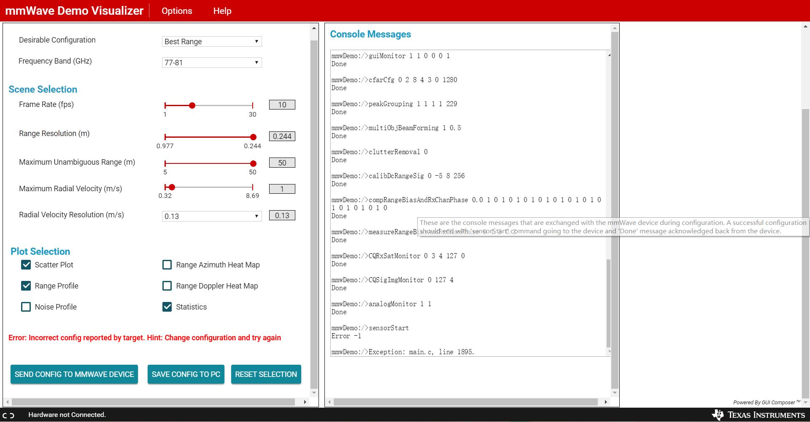The height and width of the screenshot is (422, 810).
Task: Check the Range Doppler Heat Map option
Action: [x=167, y=286]
